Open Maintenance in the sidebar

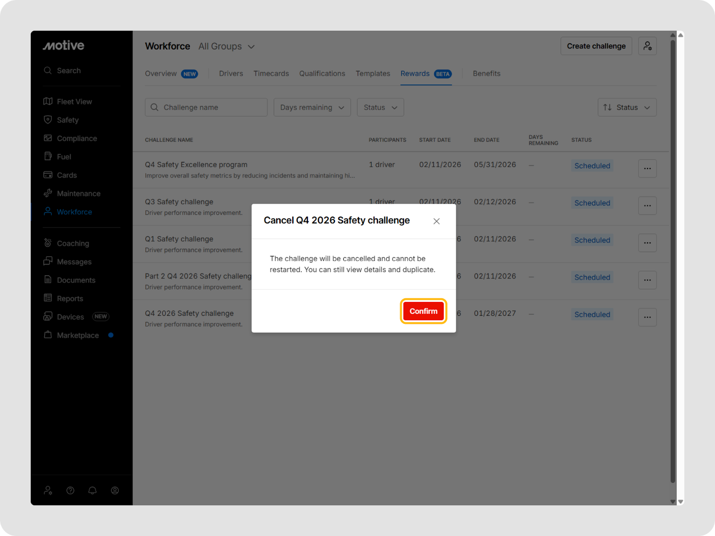[x=78, y=193]
